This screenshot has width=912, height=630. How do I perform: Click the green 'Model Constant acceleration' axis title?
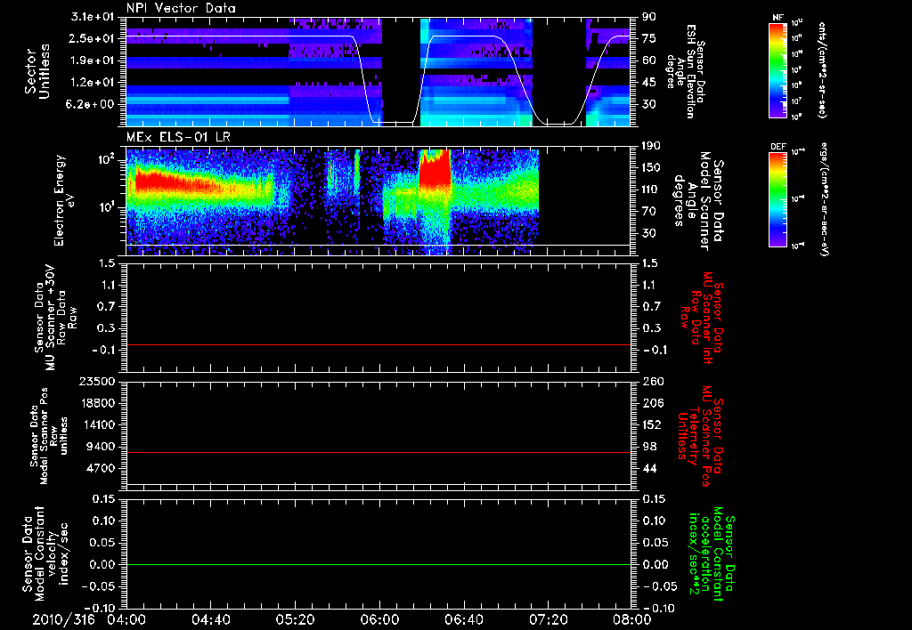tap(712, 553)
